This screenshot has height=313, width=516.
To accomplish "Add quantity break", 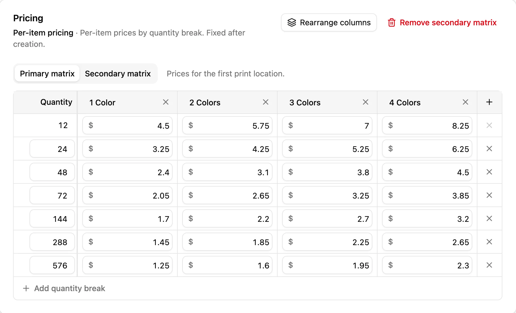I will (64, 288).
